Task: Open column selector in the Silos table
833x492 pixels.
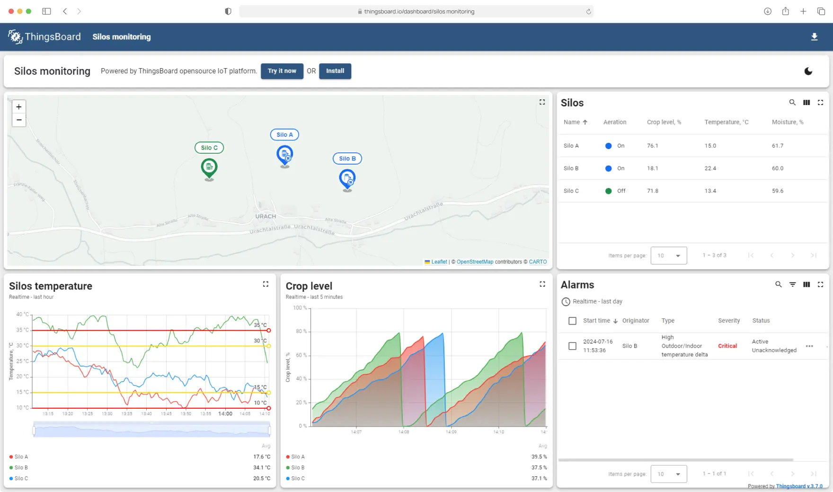Action: [x=806, y=103]
